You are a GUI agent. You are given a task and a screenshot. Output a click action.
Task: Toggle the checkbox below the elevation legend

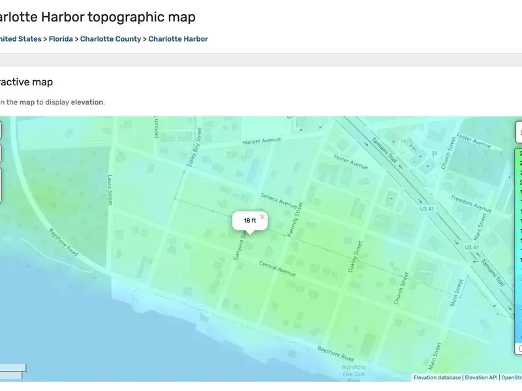pos(519,350)
